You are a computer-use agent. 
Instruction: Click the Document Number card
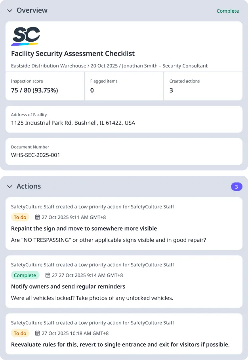pos(124,151)
